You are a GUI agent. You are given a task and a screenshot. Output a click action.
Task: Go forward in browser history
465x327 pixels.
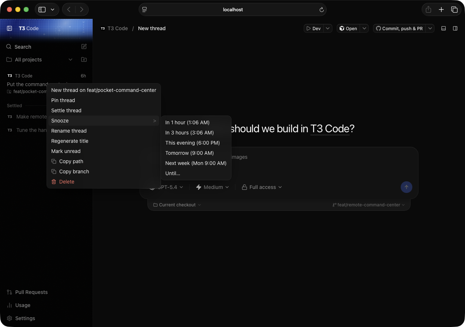82,10
